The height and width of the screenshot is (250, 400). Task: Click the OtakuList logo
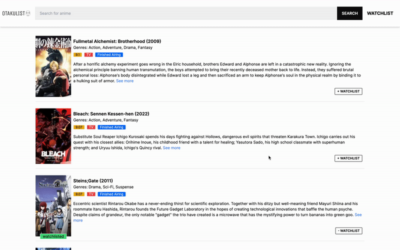point(16,13)
